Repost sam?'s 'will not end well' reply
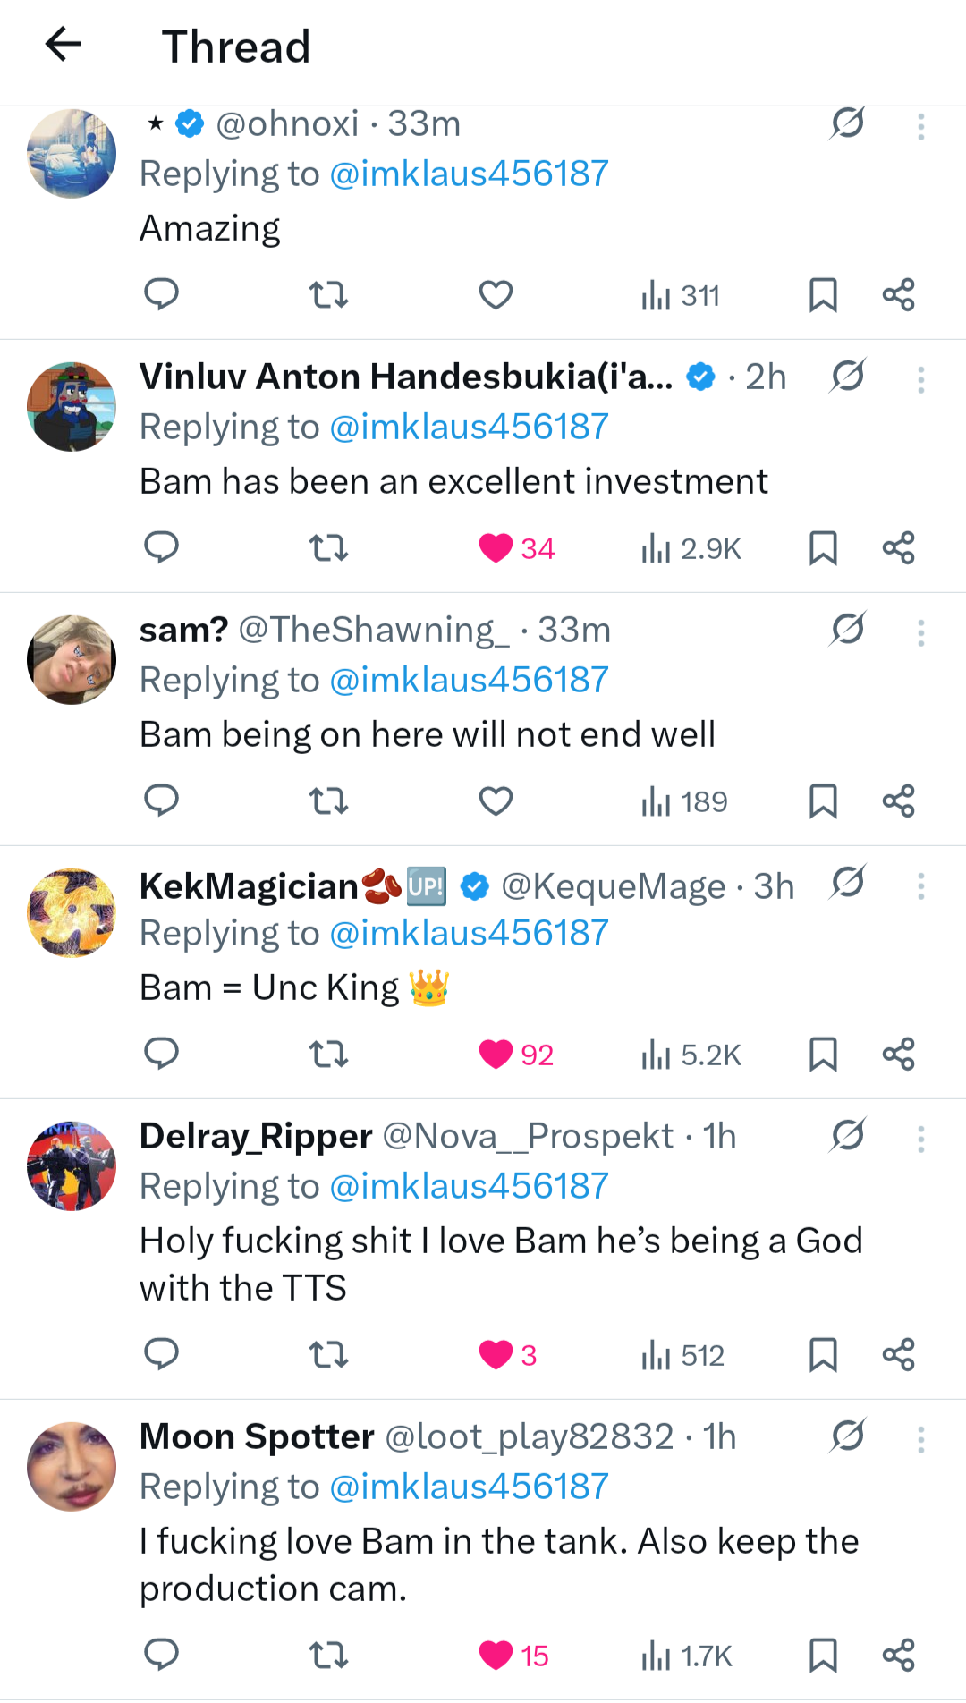Image resolution: width=966 pixels, height=1703 pixels. [x=328, y=801]
